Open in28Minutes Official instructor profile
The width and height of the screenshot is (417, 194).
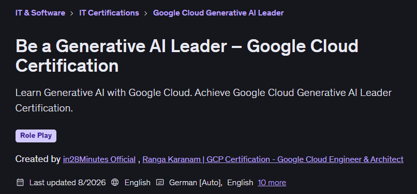pos(99,159)
